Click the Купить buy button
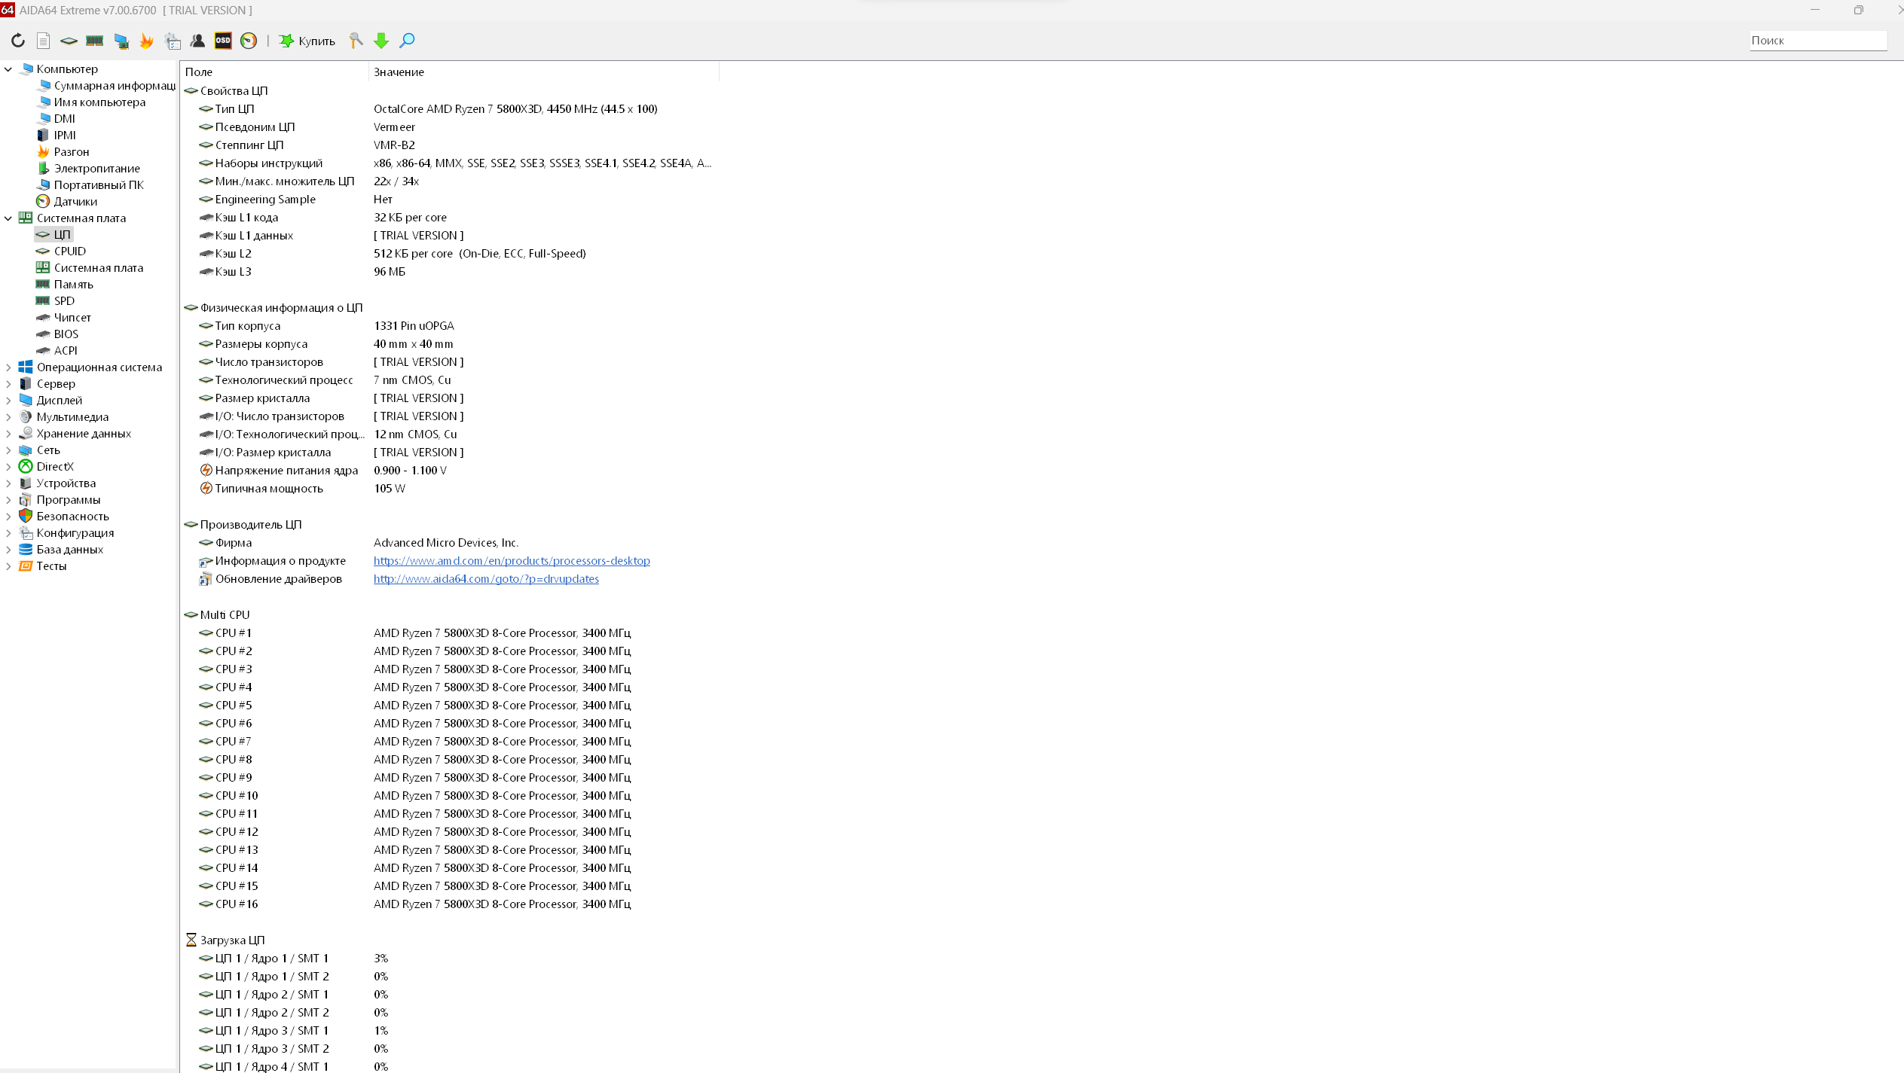This screenshot has width=1904, height=1073. (x=307, y=41)
